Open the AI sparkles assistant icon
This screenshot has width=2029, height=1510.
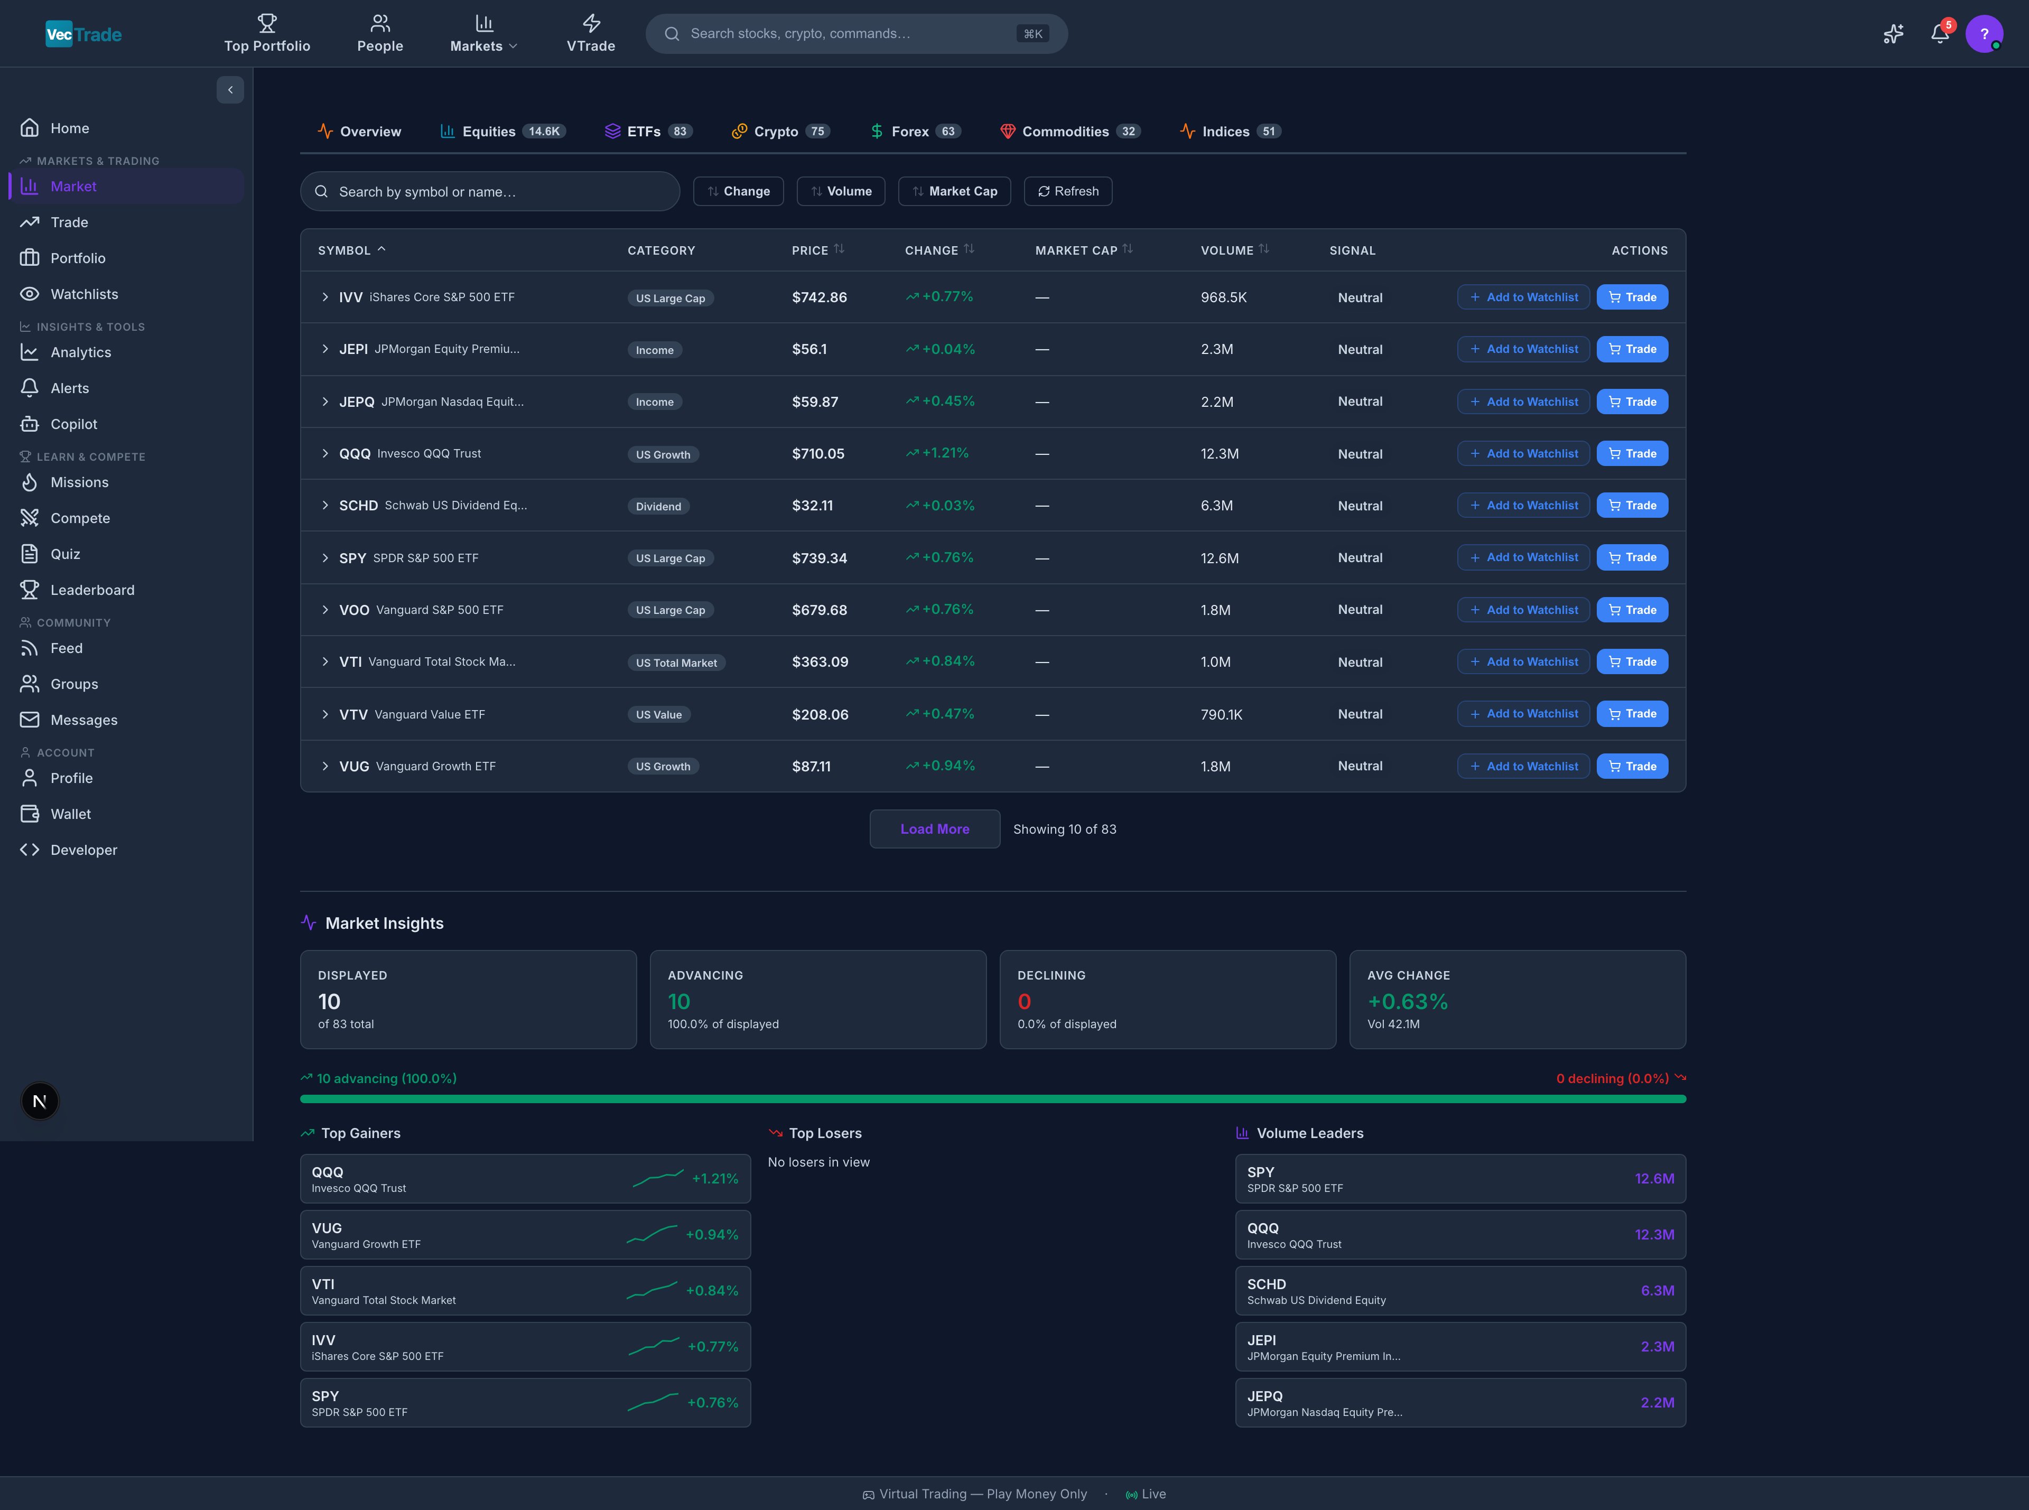point(1893,34)
